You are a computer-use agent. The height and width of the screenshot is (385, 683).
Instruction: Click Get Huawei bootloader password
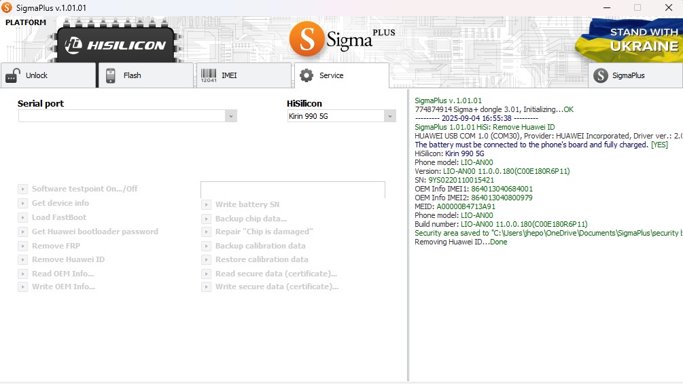pyautogui.click(x=88, y=232)
